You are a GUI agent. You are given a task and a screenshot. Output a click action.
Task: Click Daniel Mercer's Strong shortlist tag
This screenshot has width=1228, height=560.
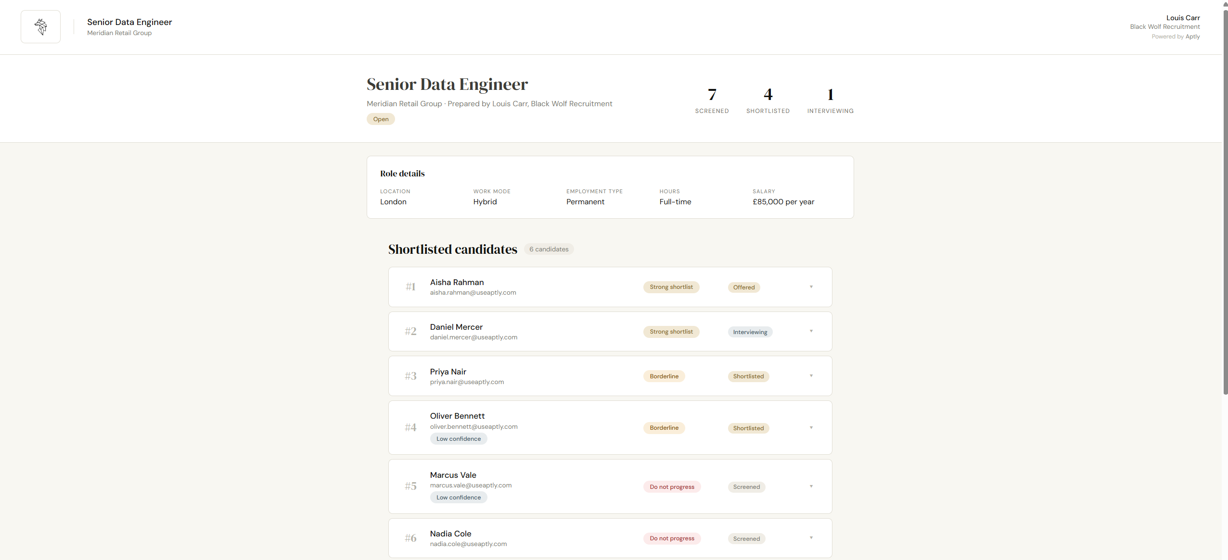click(x=671, y=332)
